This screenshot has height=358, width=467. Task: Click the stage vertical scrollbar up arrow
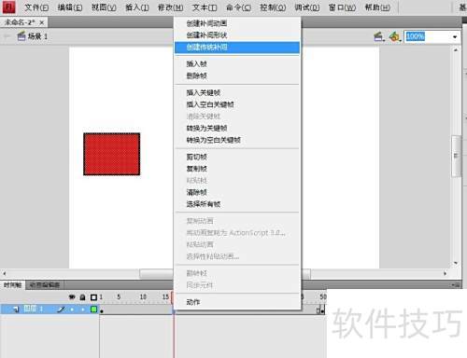pyautogui.click(x=456, y=50)
